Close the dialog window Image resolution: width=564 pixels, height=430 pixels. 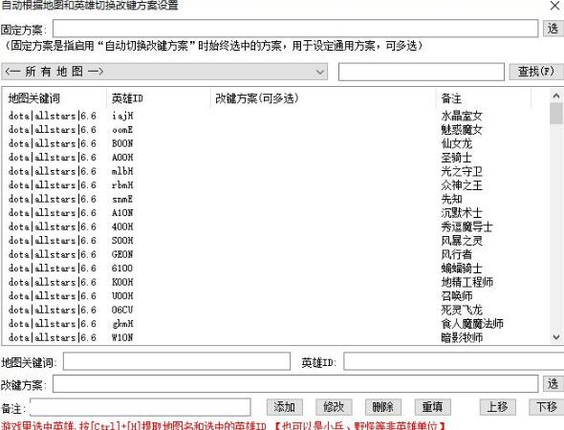[x=554, y=6]
